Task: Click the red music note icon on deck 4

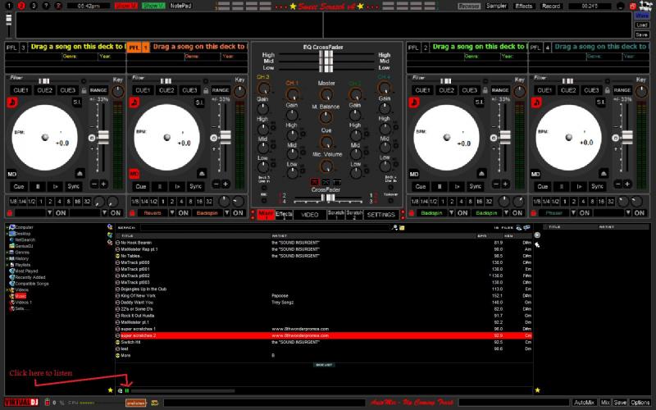Action: pos(536,102)
